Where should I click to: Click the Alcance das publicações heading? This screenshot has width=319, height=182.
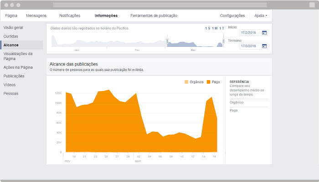pyautogui.click(x=74, y=64)
